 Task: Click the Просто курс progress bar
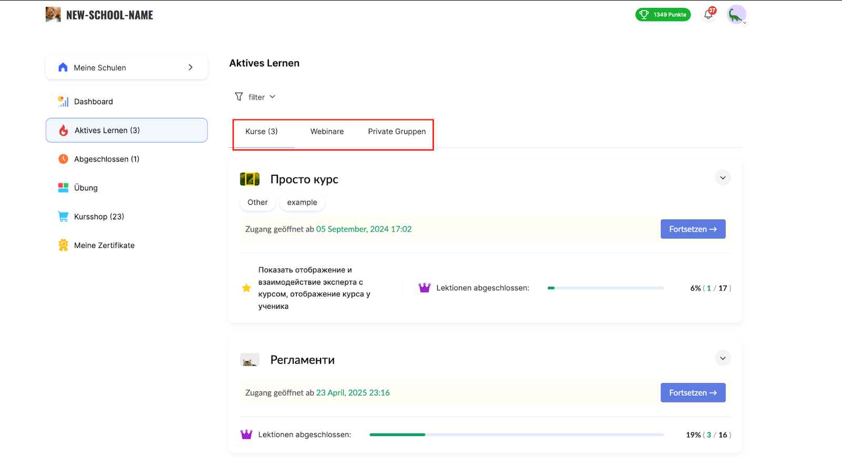pos(605,288)
